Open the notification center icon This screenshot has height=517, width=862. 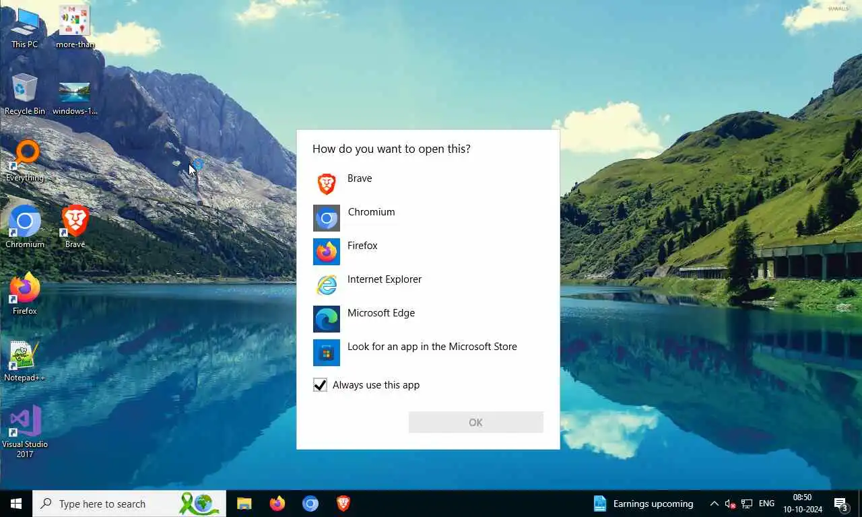coord(841,504)
